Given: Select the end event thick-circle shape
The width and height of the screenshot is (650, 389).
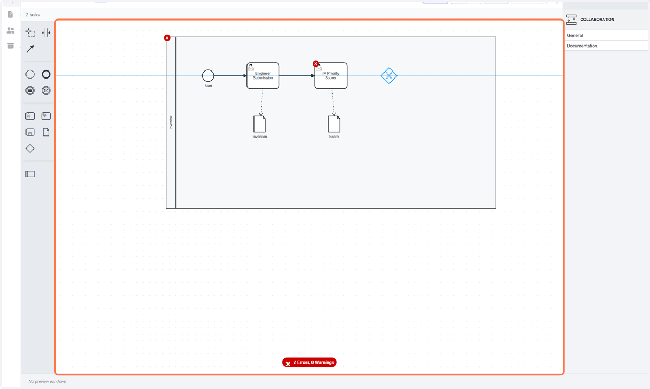Looking at the screenshot, I should (x=46, y=74).
